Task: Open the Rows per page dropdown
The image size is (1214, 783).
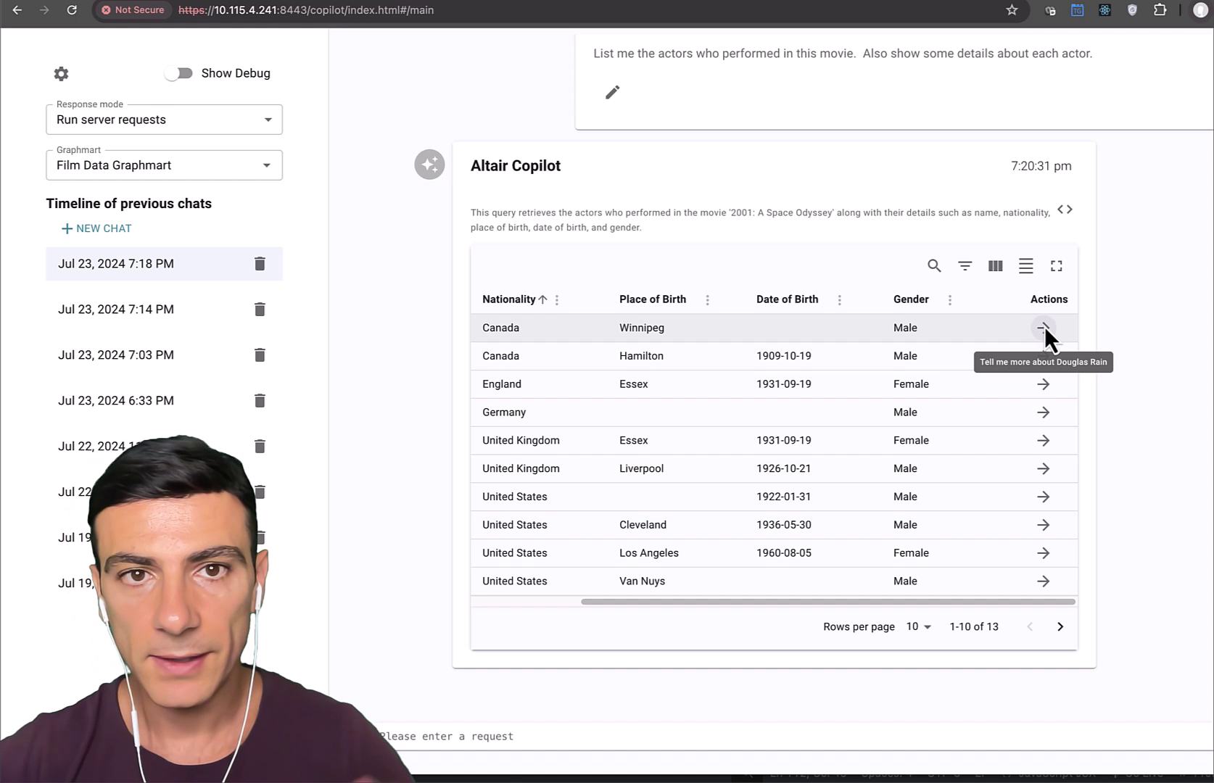Action: pos(918,626)
